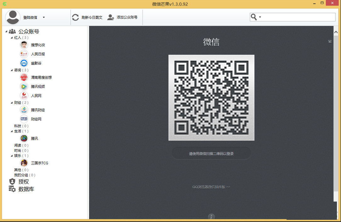Select the 人民网 account
Screen dimensions: 341x222
[36, 96]
